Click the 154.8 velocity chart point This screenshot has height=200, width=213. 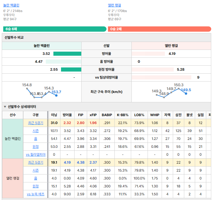pyautogui.click(x=27, y=89)
